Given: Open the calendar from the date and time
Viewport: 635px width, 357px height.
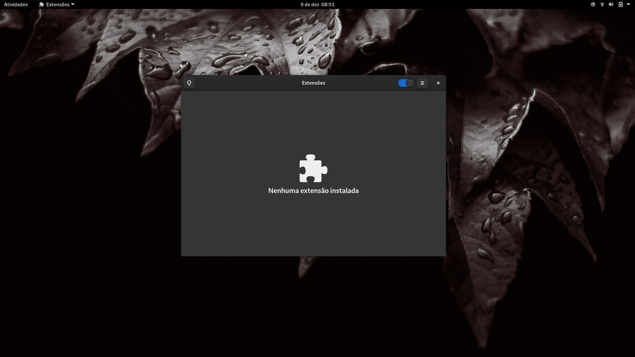Looking at the screenshot, I should (317, 4).
